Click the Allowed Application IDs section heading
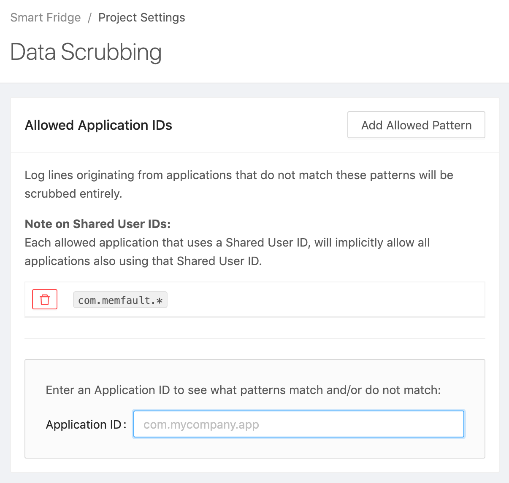Image resolution: width=509 pixels, height=483 pixels. [99, 125]
